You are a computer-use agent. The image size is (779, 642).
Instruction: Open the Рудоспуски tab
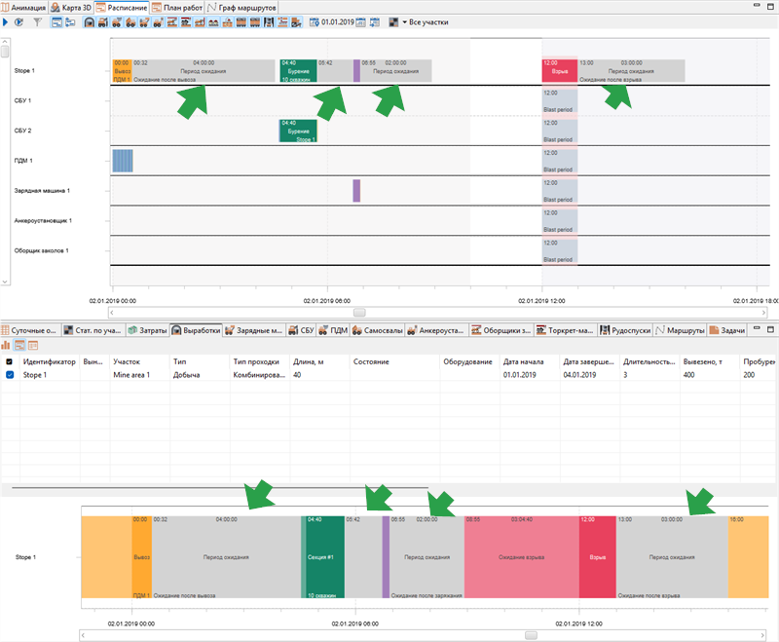625,330
